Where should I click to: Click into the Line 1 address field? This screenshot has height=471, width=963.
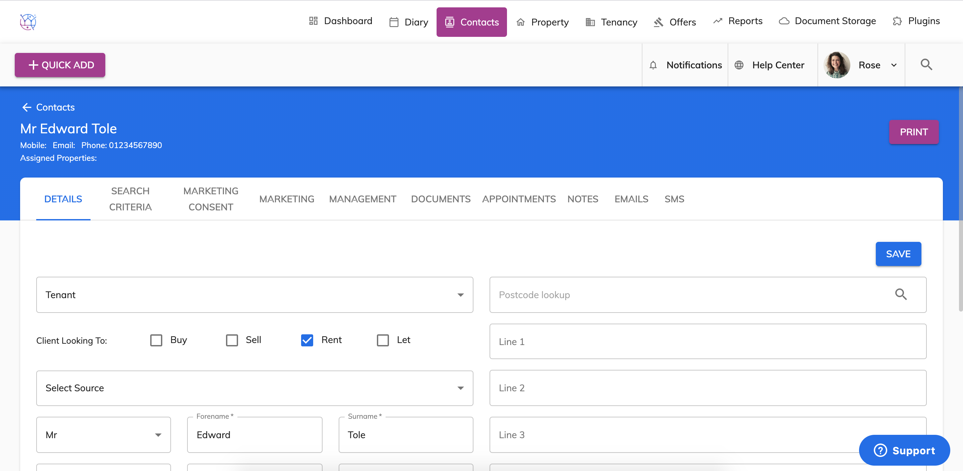(707, 341)
